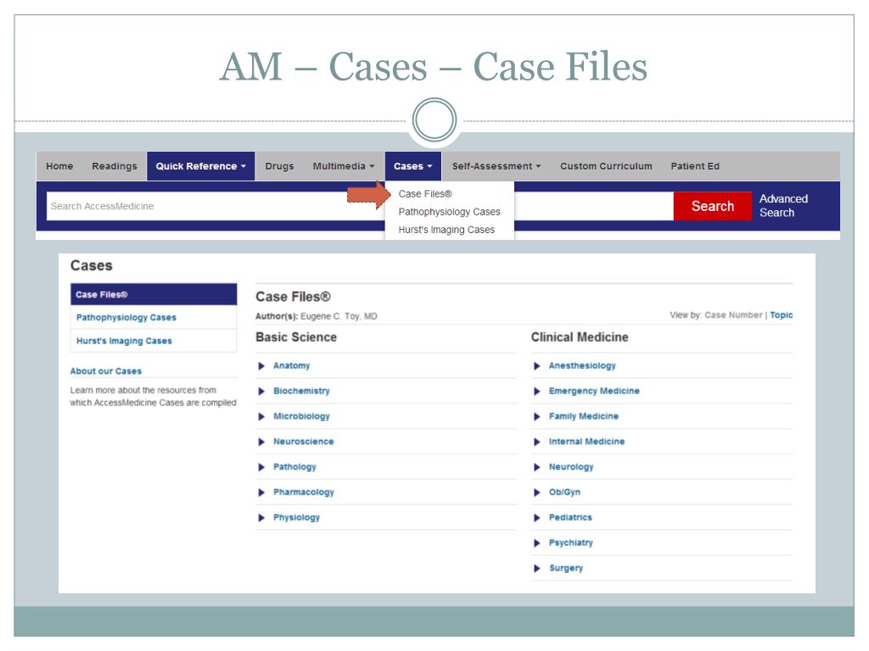This screenshot has height=651, width=869.
Task: Click the red Search button
Action: pos(713,206)
